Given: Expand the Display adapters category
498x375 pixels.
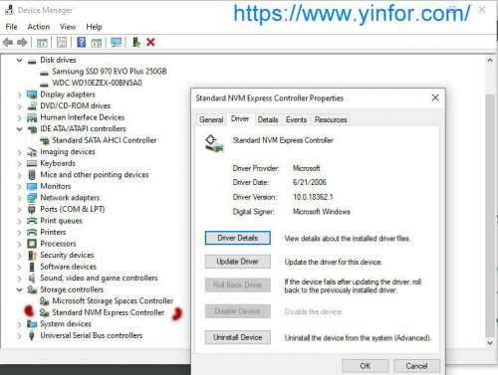Looking at the screenshot, I should (x=20, y=94).
